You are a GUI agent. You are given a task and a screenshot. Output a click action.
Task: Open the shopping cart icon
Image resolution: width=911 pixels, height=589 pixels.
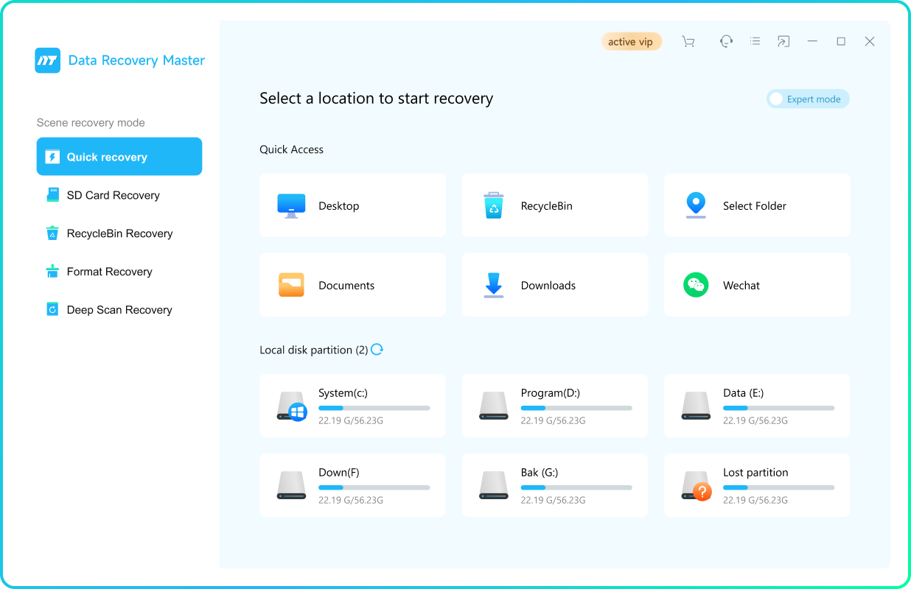(688, 42)
